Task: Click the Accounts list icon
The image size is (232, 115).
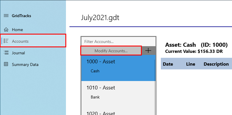Action: click(6, 41)
